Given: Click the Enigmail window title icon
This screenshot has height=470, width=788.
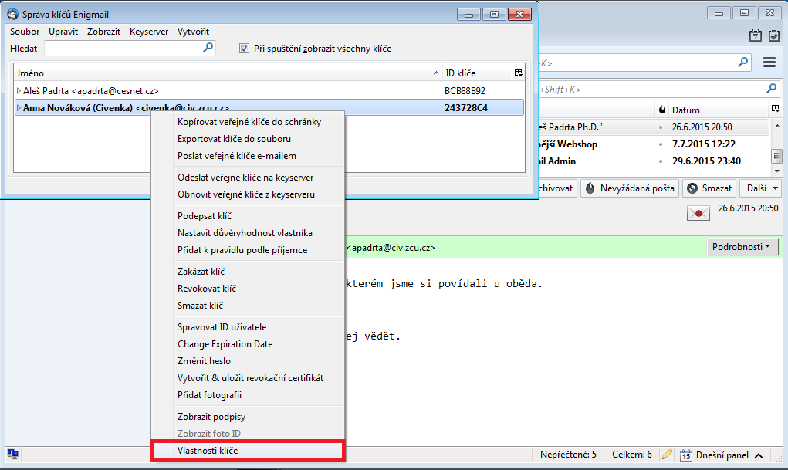Looking at the screenshot, I should tap(12, 14).
